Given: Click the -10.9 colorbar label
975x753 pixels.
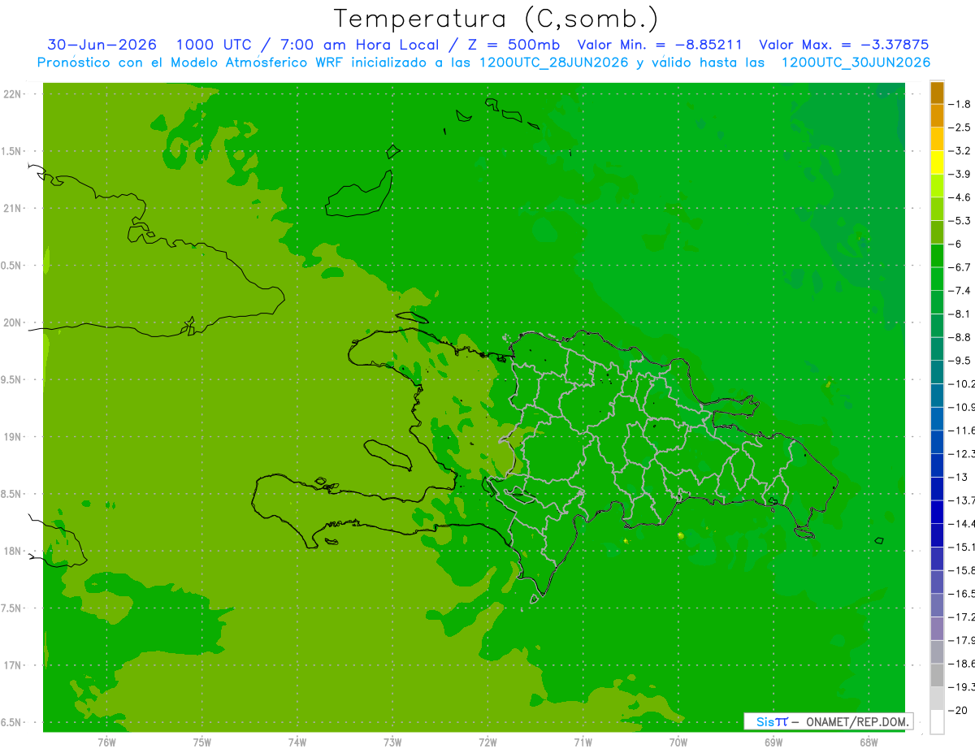Looking at the screenshot, I should tap(961, 406).
